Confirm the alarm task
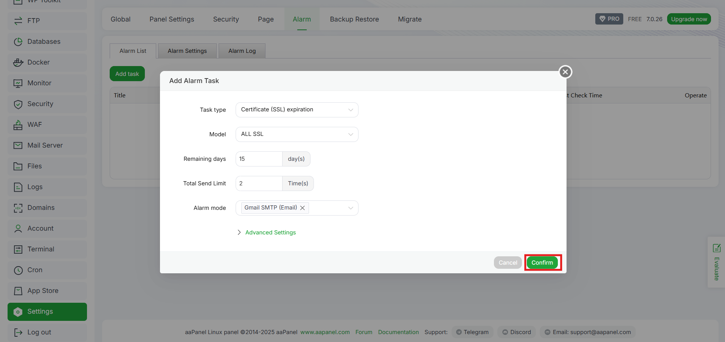The height and width of the screenshot is (342, 725). [x=542, y=263]
